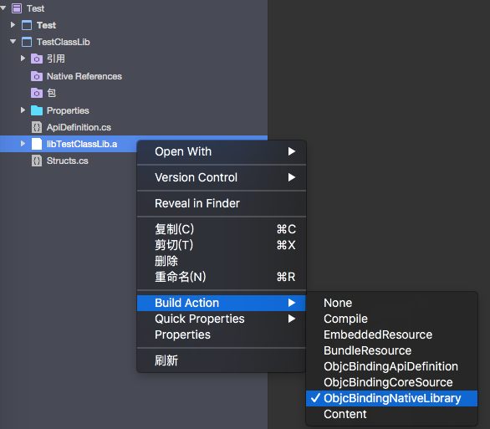Select ObjcBindingApiDefinition build action

pos(391,366)
